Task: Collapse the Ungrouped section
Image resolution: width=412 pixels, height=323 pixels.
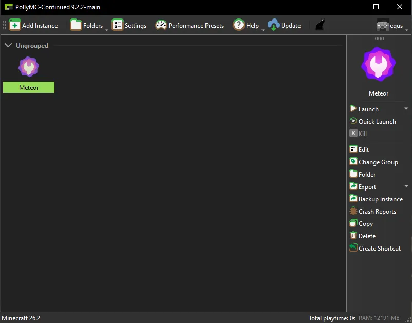Action: 8,45
